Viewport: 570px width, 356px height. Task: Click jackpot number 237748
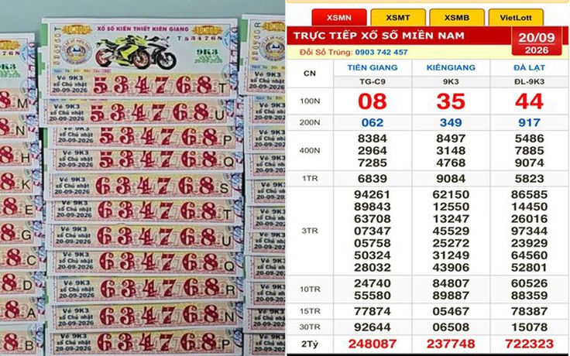tap(451, 344)
